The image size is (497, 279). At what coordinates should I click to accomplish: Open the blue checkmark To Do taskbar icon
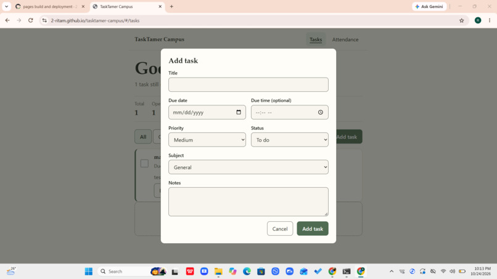point(318,272)
